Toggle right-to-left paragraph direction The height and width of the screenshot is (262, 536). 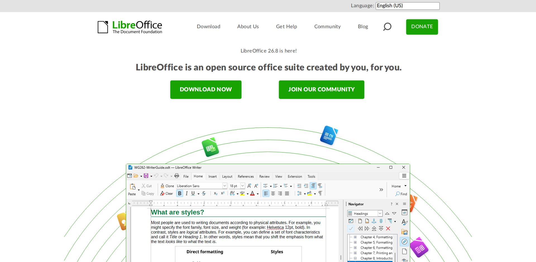coord(320,186)
